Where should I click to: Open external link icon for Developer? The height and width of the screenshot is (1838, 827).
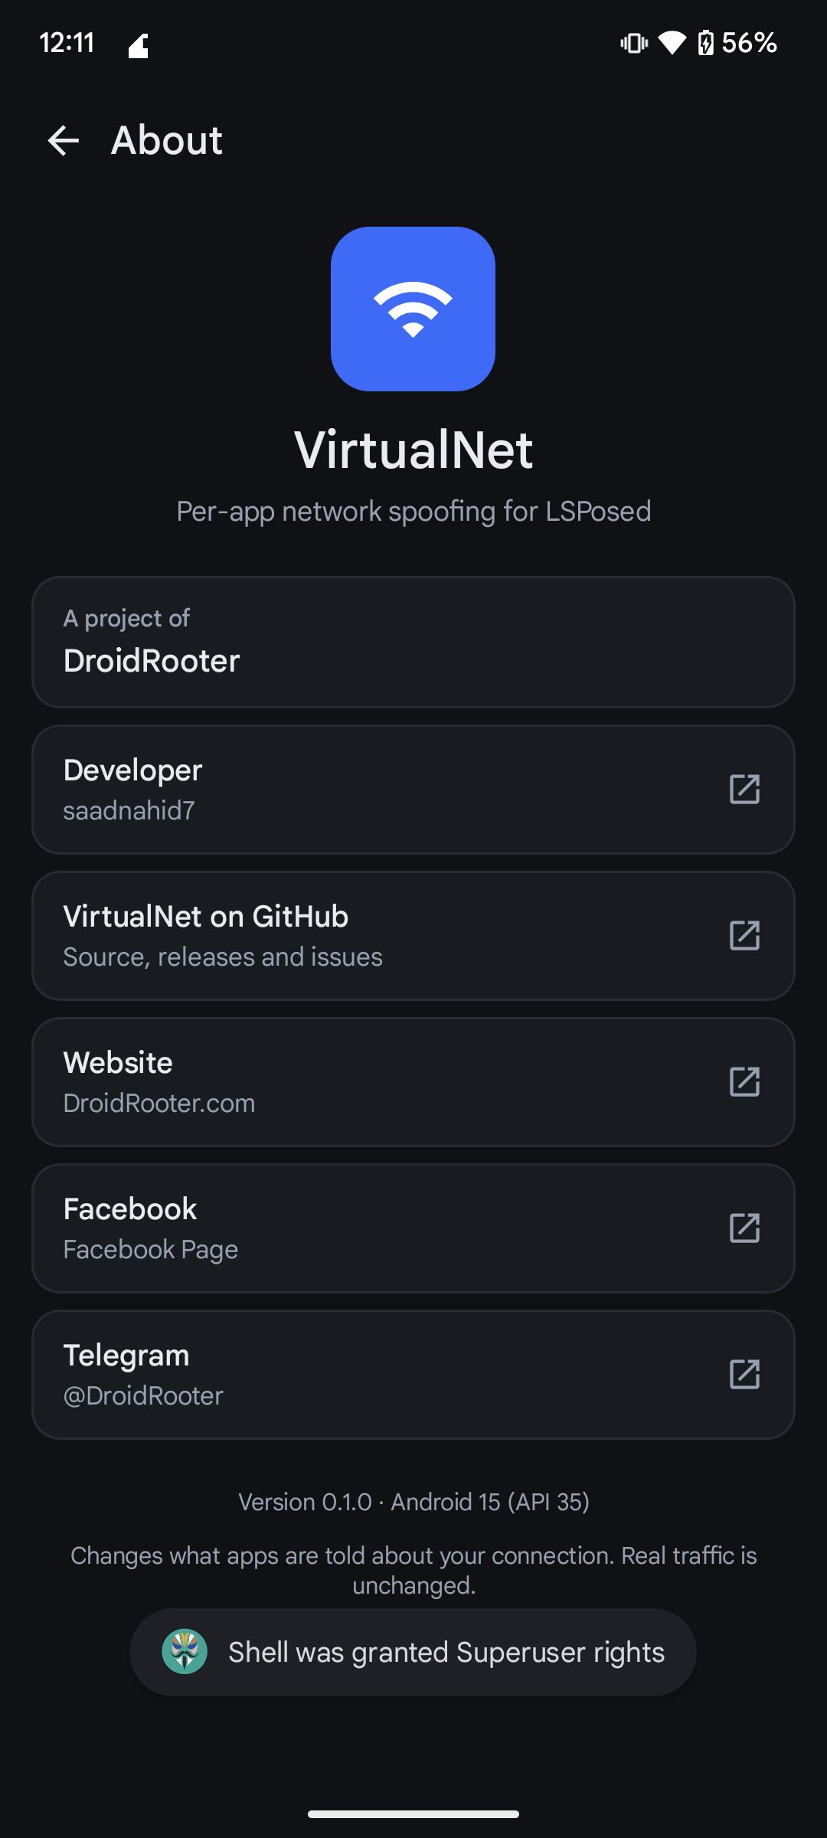pyautogui.click(x=744, y=789)
